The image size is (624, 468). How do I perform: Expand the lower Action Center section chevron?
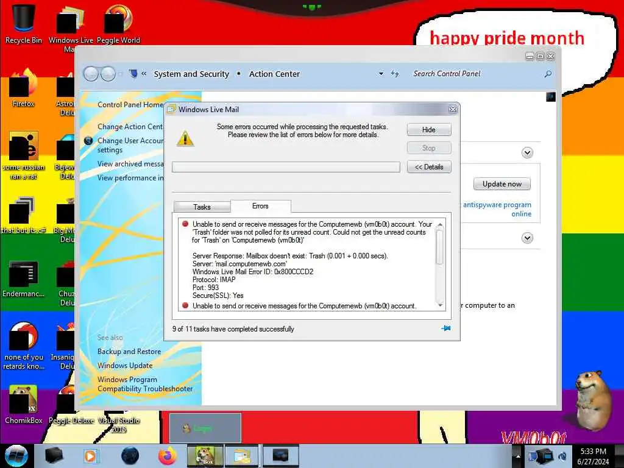[x=527, y=238]
